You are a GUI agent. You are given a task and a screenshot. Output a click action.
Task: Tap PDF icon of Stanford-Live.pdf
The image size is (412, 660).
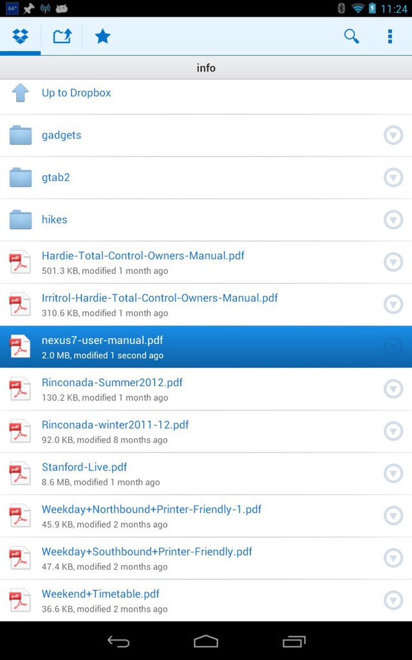pyautogui.click(x=20, y=473)
